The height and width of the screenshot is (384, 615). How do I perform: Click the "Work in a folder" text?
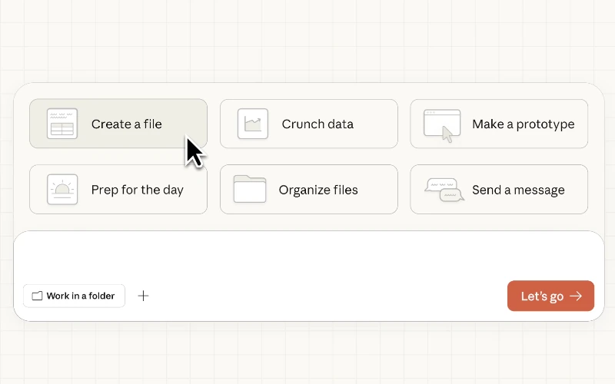point(81,296)
